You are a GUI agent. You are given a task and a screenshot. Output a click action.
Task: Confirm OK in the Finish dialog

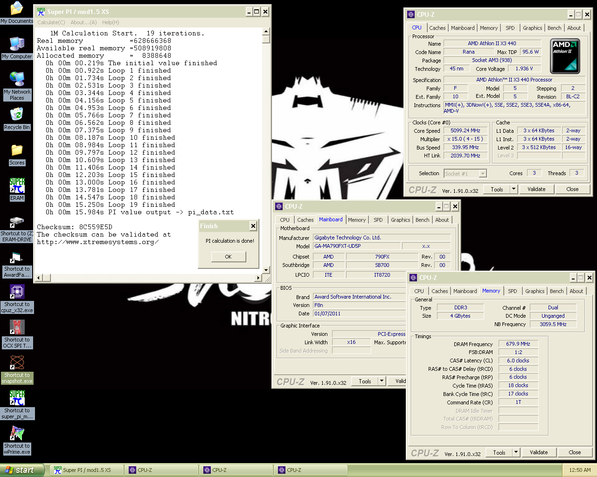click(228, 257)
